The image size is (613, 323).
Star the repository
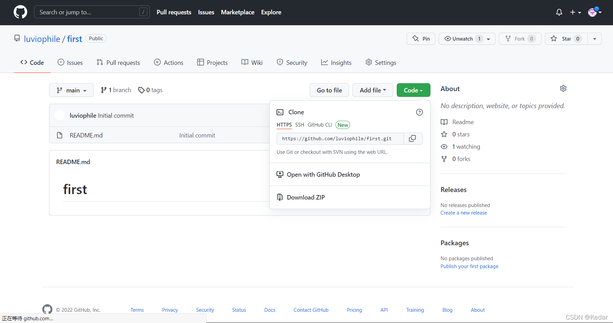coord(566,39)
